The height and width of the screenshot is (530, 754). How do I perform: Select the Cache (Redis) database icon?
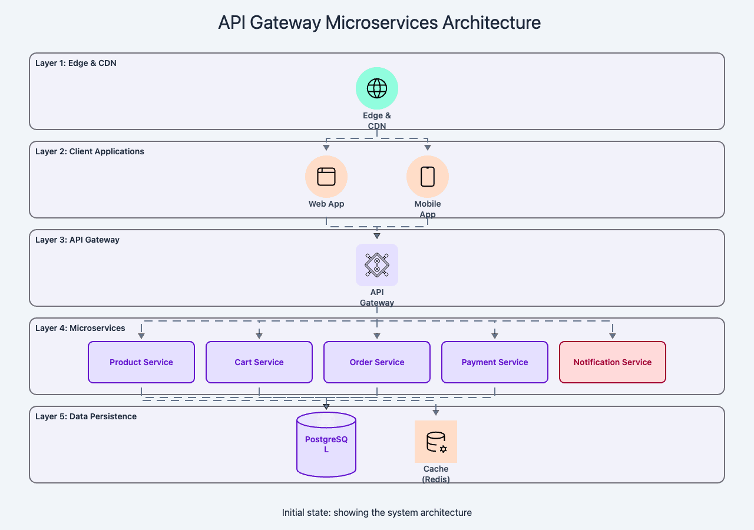(436, 442)
